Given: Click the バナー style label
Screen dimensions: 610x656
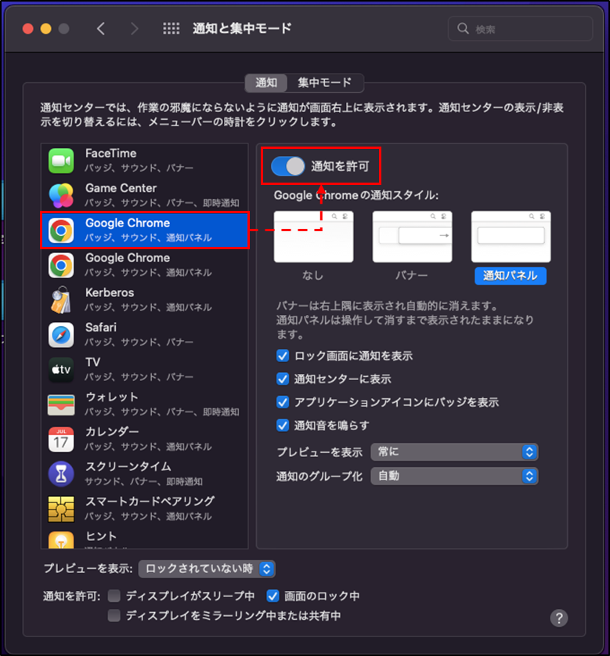Looking at the screenshot, I should coord(412,275).
